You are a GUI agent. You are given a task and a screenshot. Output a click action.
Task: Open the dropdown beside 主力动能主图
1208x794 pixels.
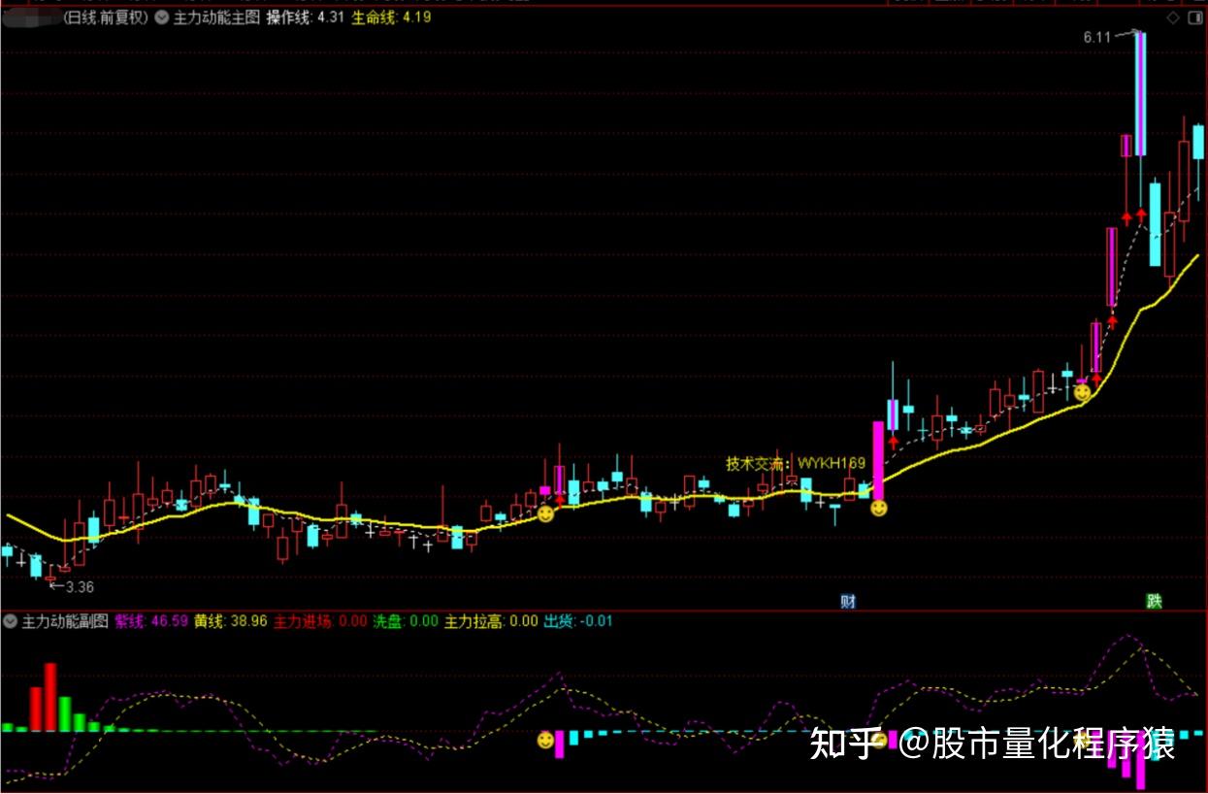click(161, 17)
